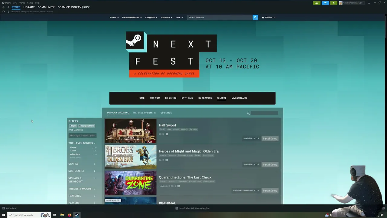Open the megaphone announcements button
The width and height of the screenshot is (387, 218).
click(x=325, y=3)
